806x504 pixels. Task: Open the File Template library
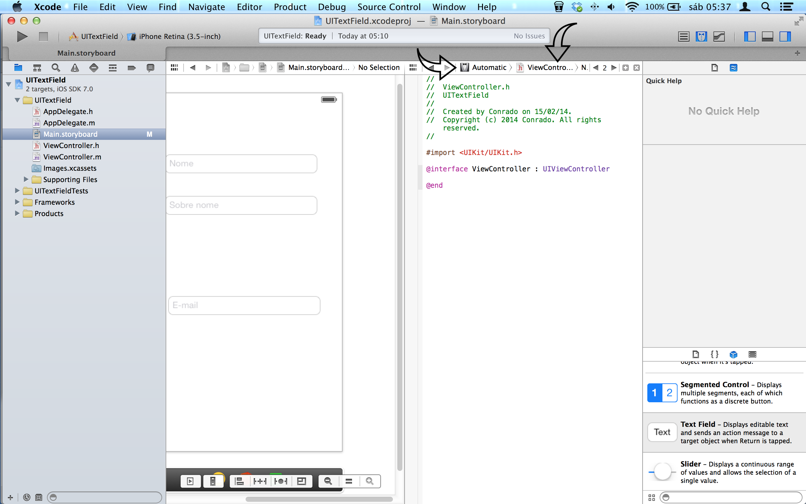click(x=696, y=354)
